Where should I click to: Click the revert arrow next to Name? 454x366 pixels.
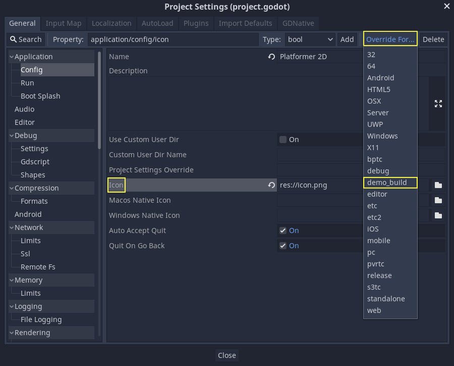[271, 57]
